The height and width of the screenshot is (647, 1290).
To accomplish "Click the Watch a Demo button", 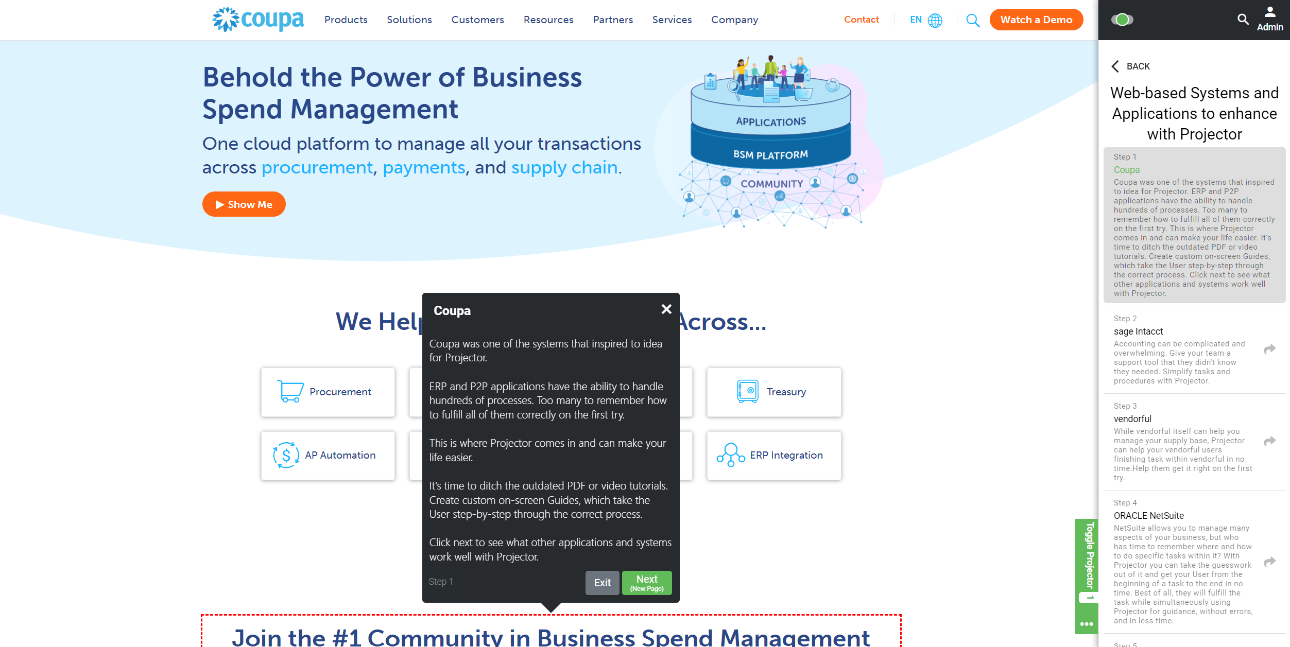I will (x=1036, y=20).
